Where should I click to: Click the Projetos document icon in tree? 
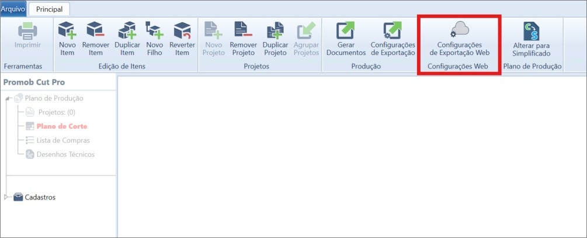(x=30, y=112)
